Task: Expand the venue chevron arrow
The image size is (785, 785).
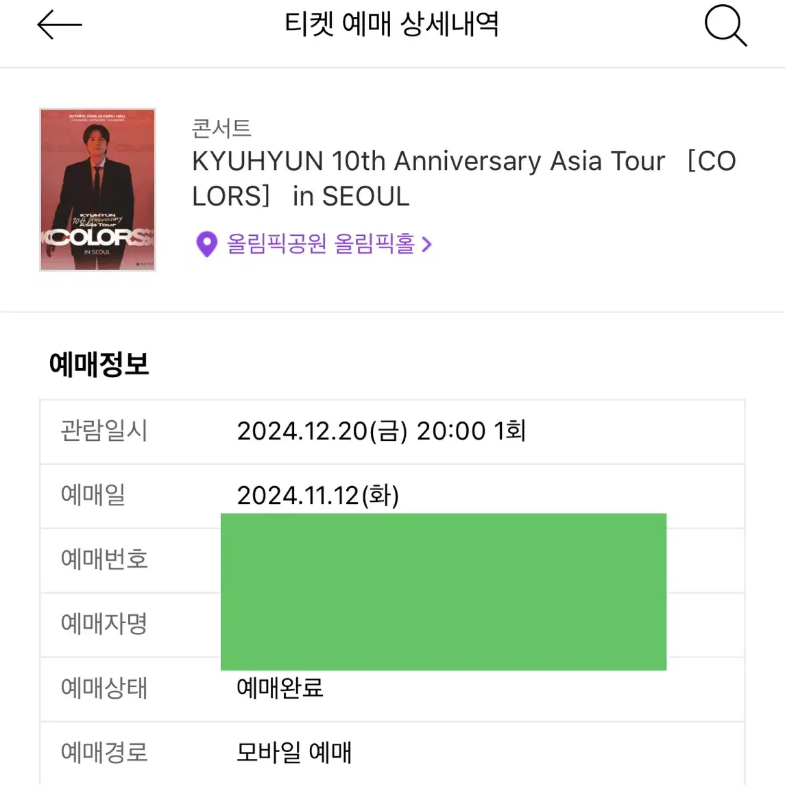Action: click(426, 244)
